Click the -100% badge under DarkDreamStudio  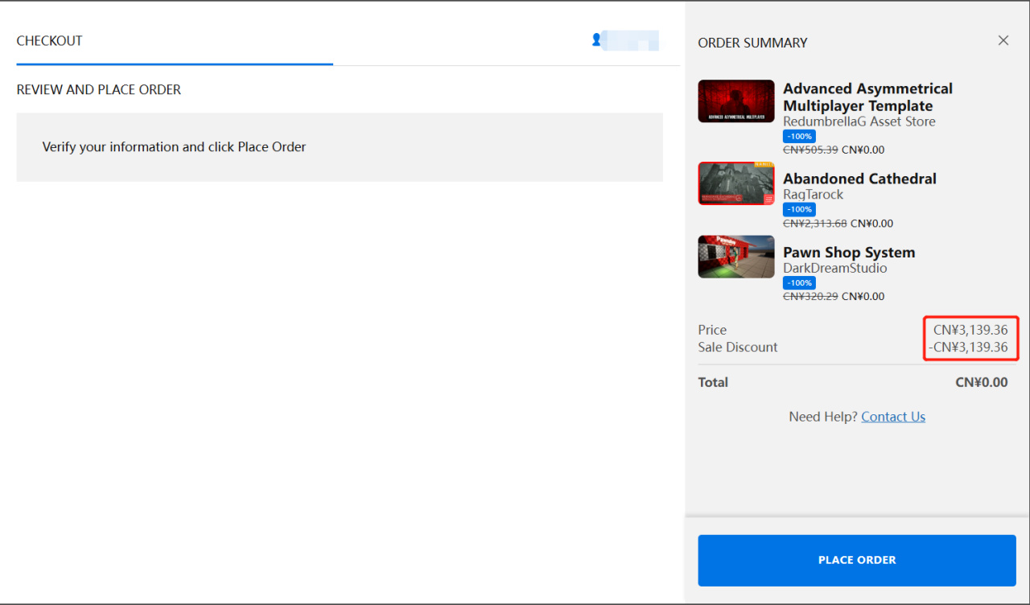[x=799, y=283]
